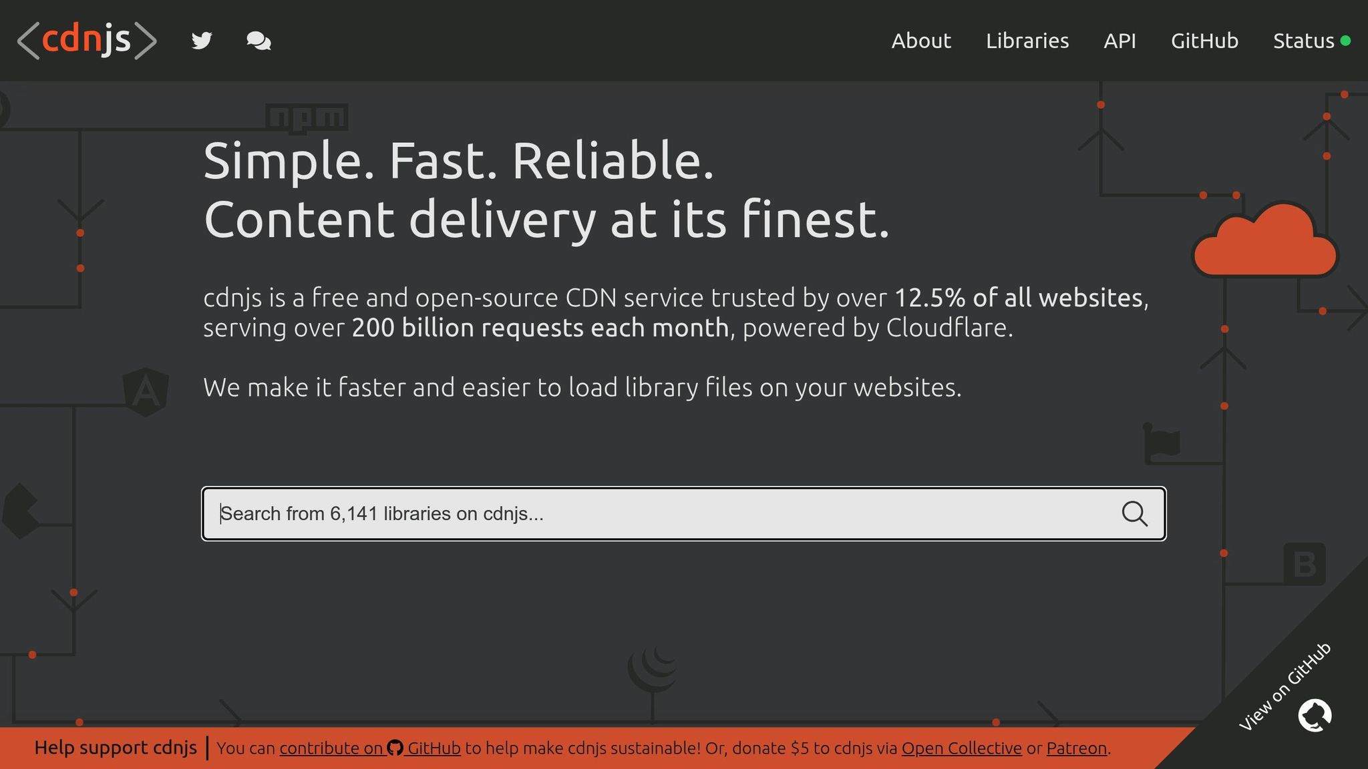This screenshot has width=1368, height=769.
Task: Open the API menu item
Action: [1120, 41]
